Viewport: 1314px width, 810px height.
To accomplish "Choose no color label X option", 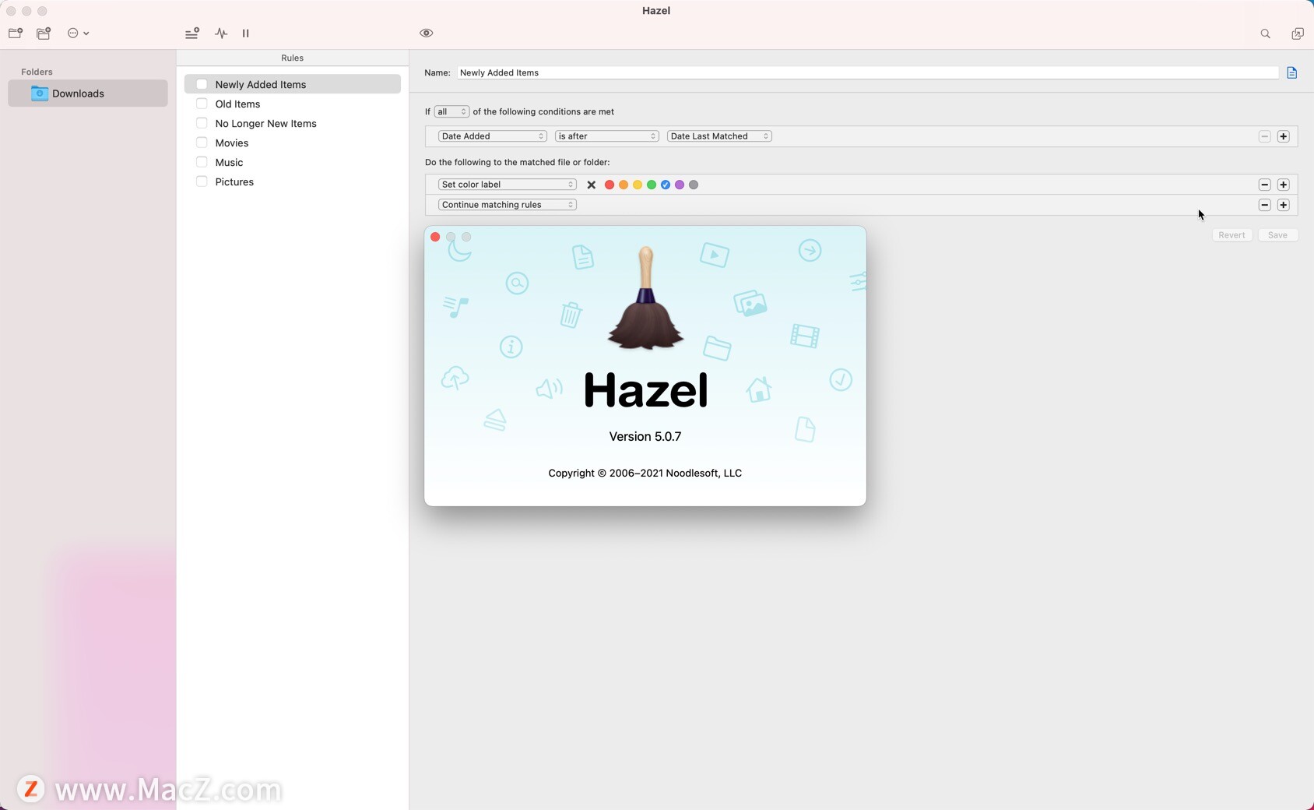I will [592, 185].
